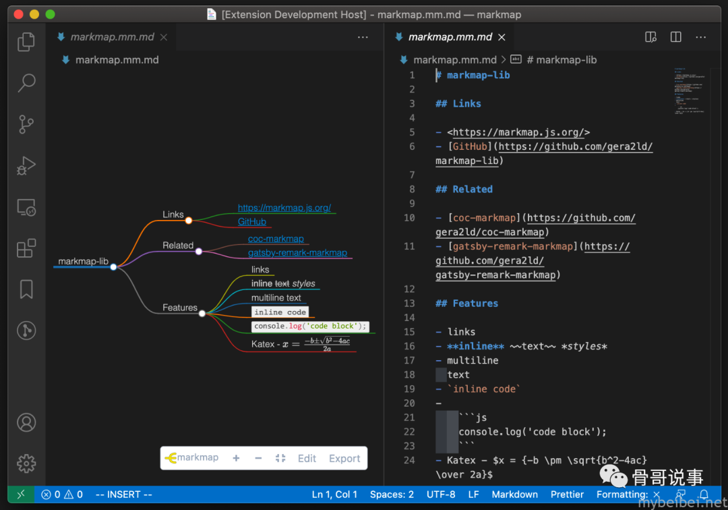
Task: Close the right markmap.mm.md editor tab
Action: (502, 37)
